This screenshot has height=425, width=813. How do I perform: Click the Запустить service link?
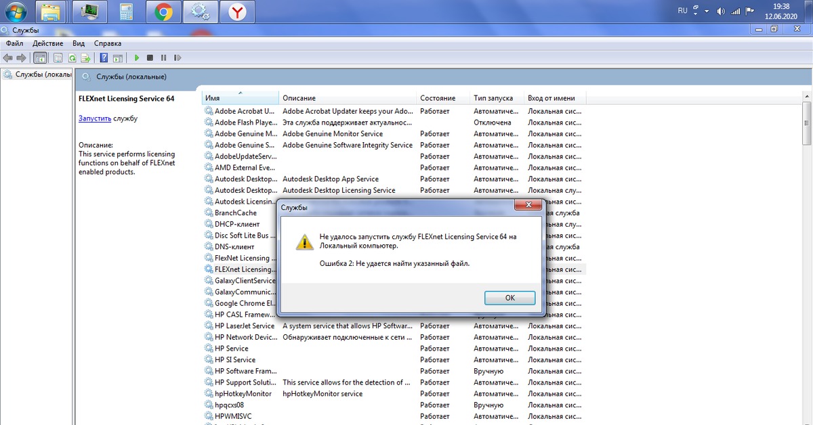coord(95,118)
